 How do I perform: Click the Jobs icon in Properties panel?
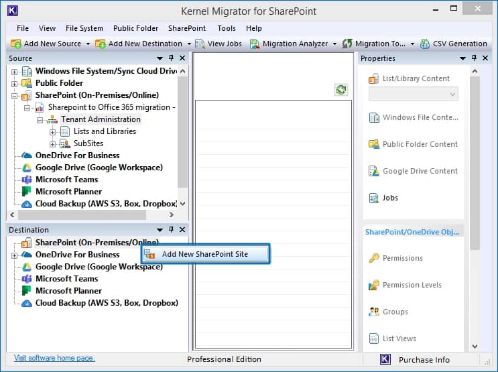374,198
